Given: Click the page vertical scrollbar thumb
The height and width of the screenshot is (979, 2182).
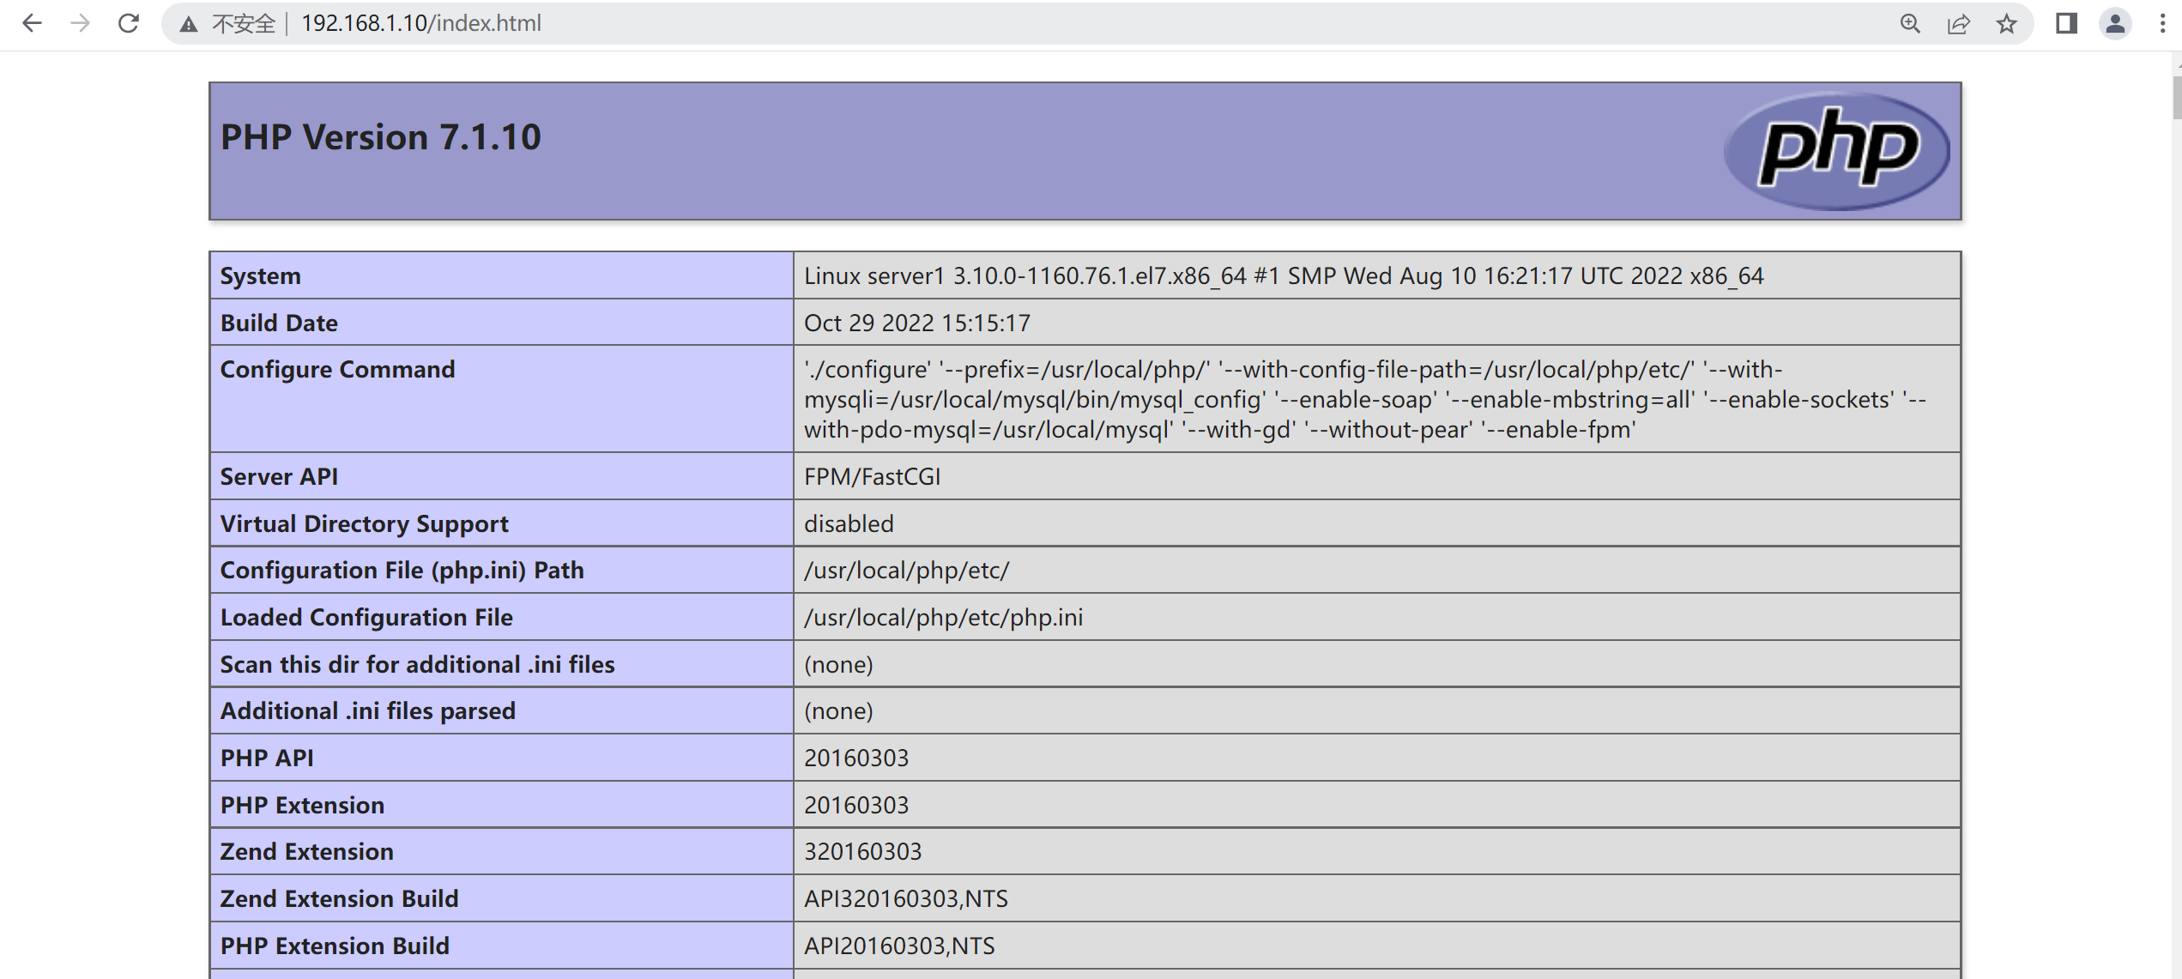Looking at the screenshot, I should coord(2176,97).
